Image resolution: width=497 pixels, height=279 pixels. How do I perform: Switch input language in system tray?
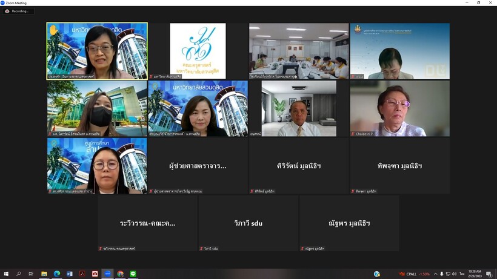tap(462, 274)
